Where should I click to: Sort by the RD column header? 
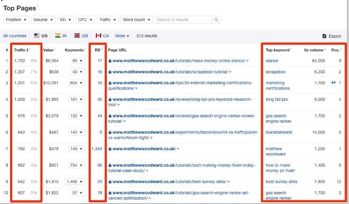(x=98, y=50)
